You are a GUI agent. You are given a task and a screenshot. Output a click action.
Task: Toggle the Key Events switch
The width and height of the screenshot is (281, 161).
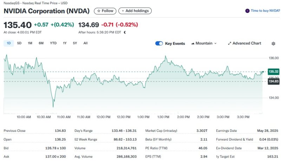[159, 43]
